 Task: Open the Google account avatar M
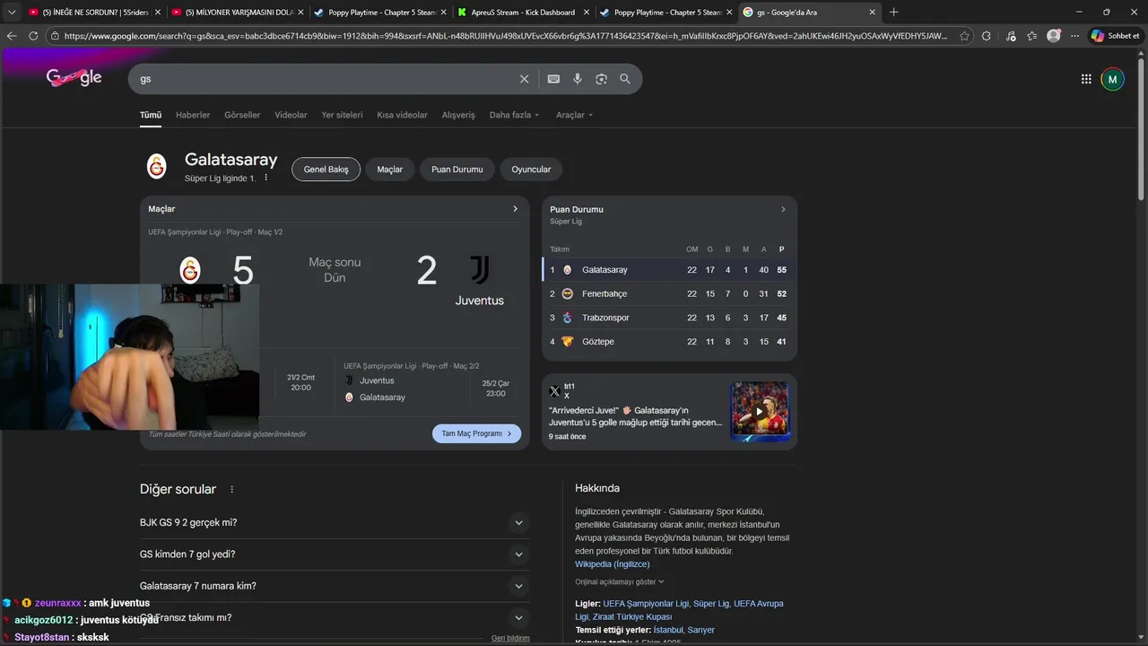(1112, 79)
